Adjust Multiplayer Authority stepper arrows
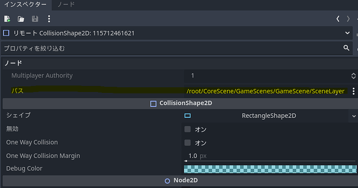This screenshot has width=358, height=188. (x=353, y=76)
